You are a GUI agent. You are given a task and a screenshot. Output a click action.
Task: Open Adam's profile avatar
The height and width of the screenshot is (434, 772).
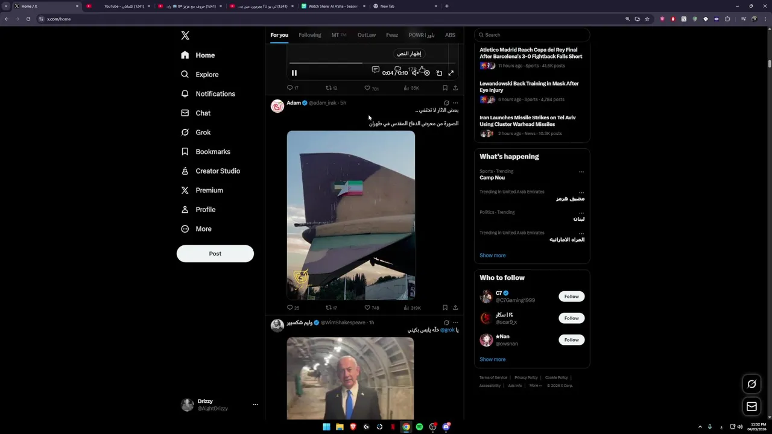pyautogui.click(x=277, y=106)
